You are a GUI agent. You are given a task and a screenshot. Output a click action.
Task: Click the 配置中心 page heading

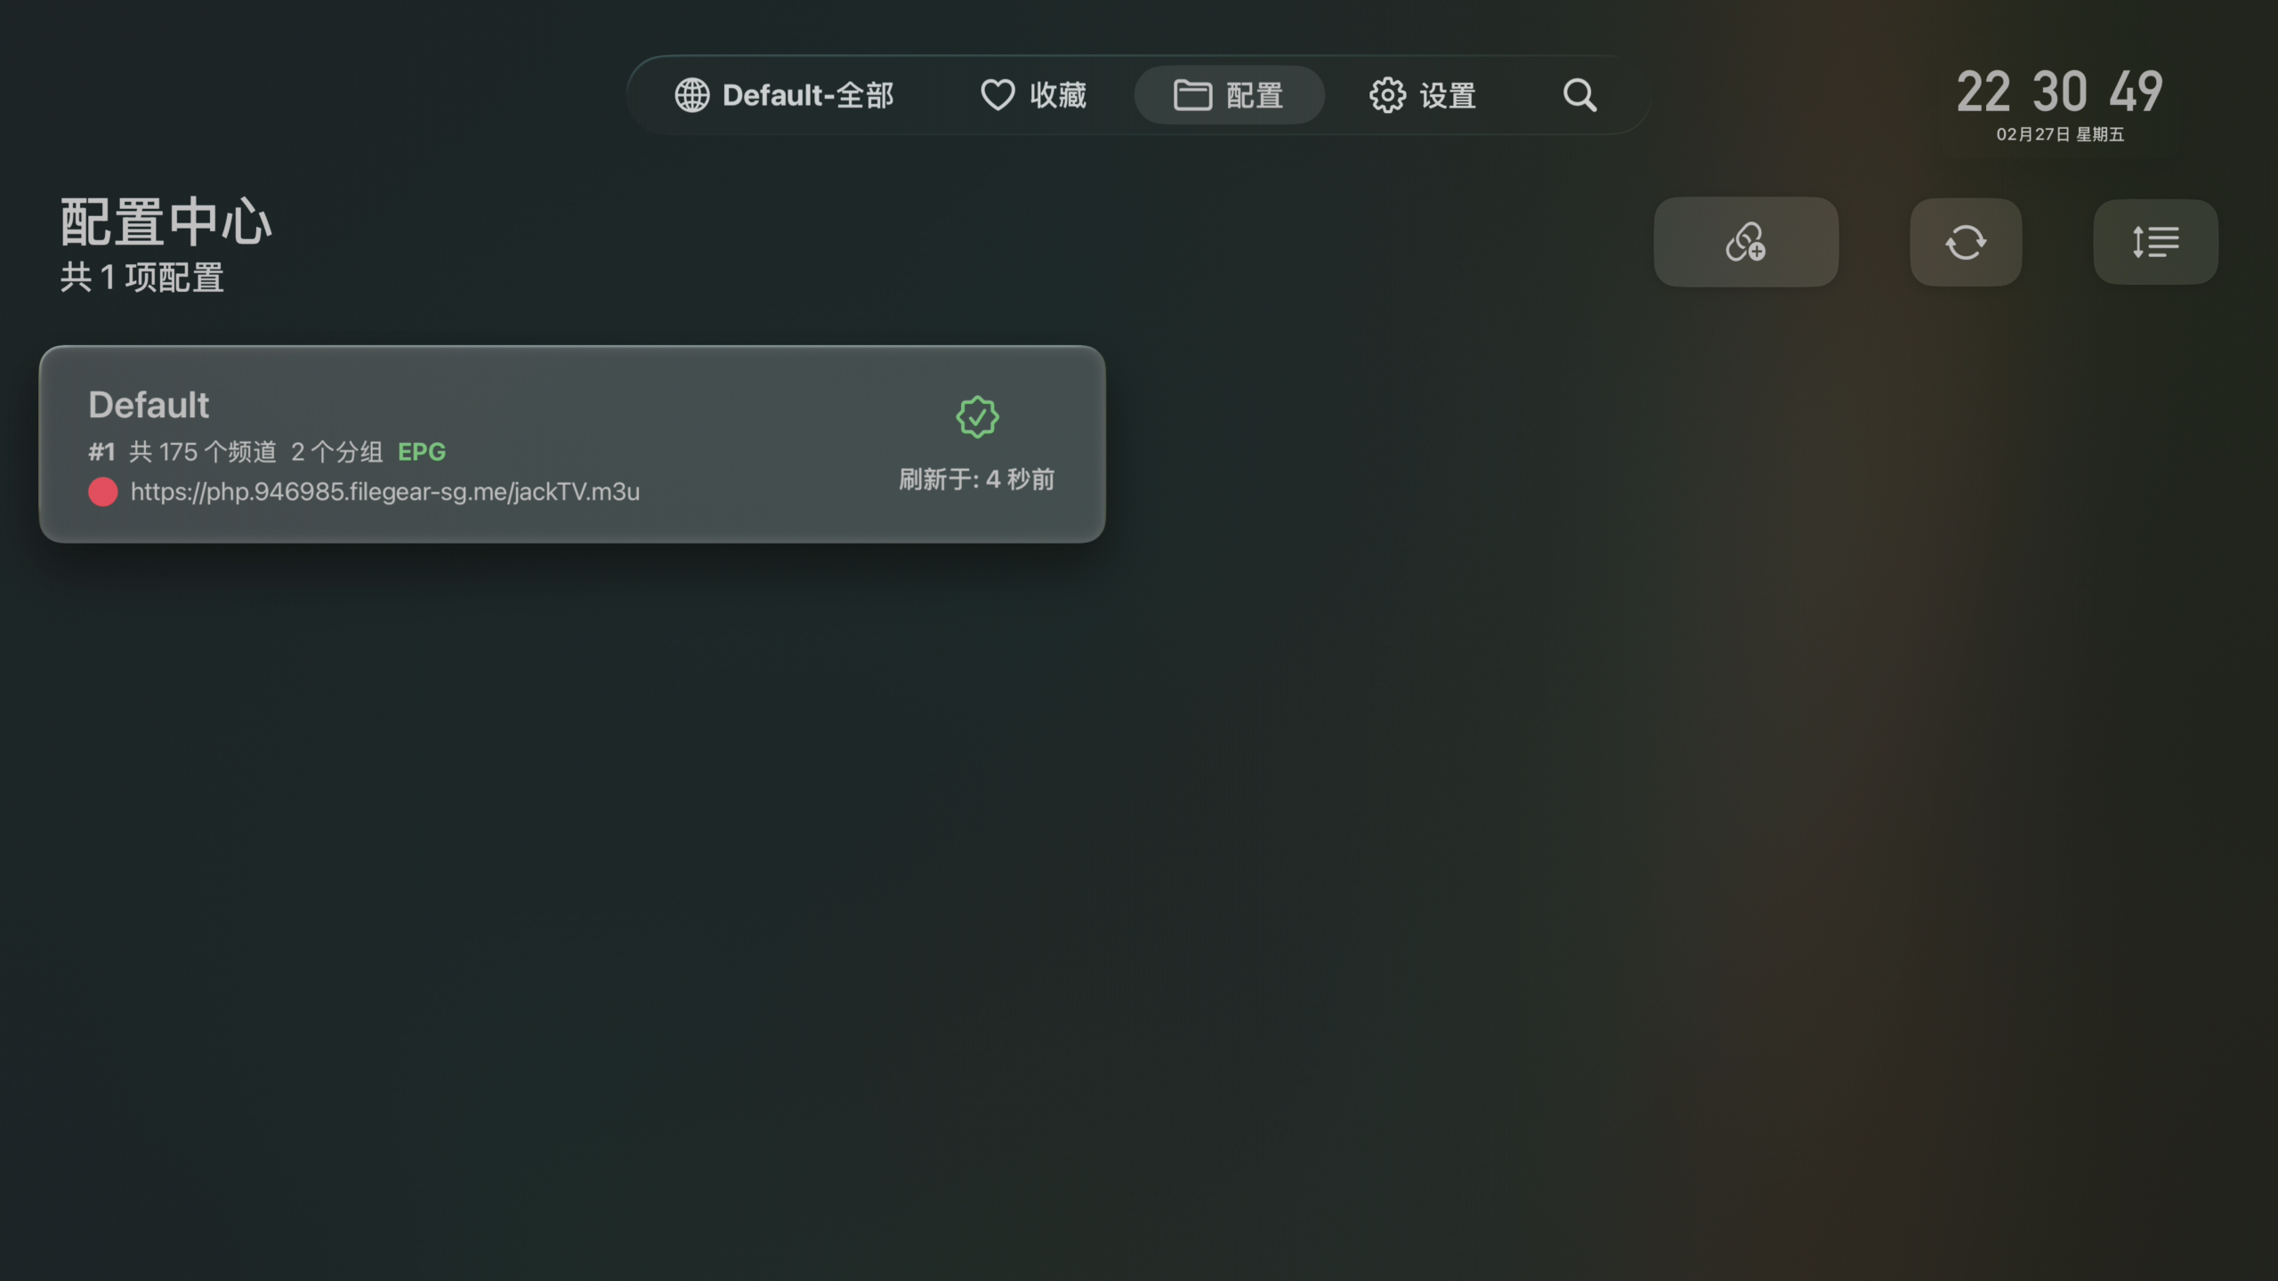coord(166,222)
